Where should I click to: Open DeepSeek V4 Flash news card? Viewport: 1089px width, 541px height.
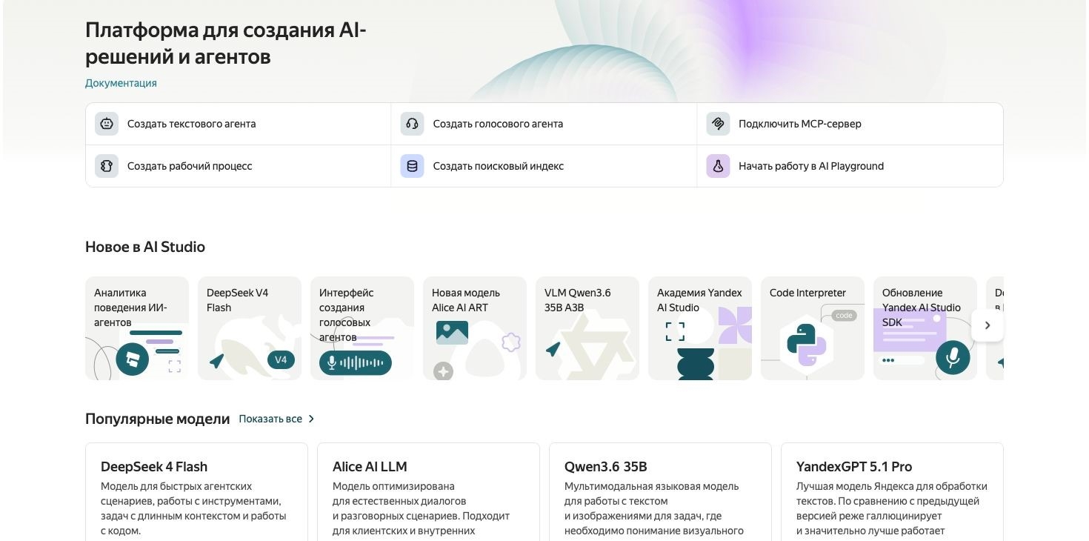[x=250, y=328]
